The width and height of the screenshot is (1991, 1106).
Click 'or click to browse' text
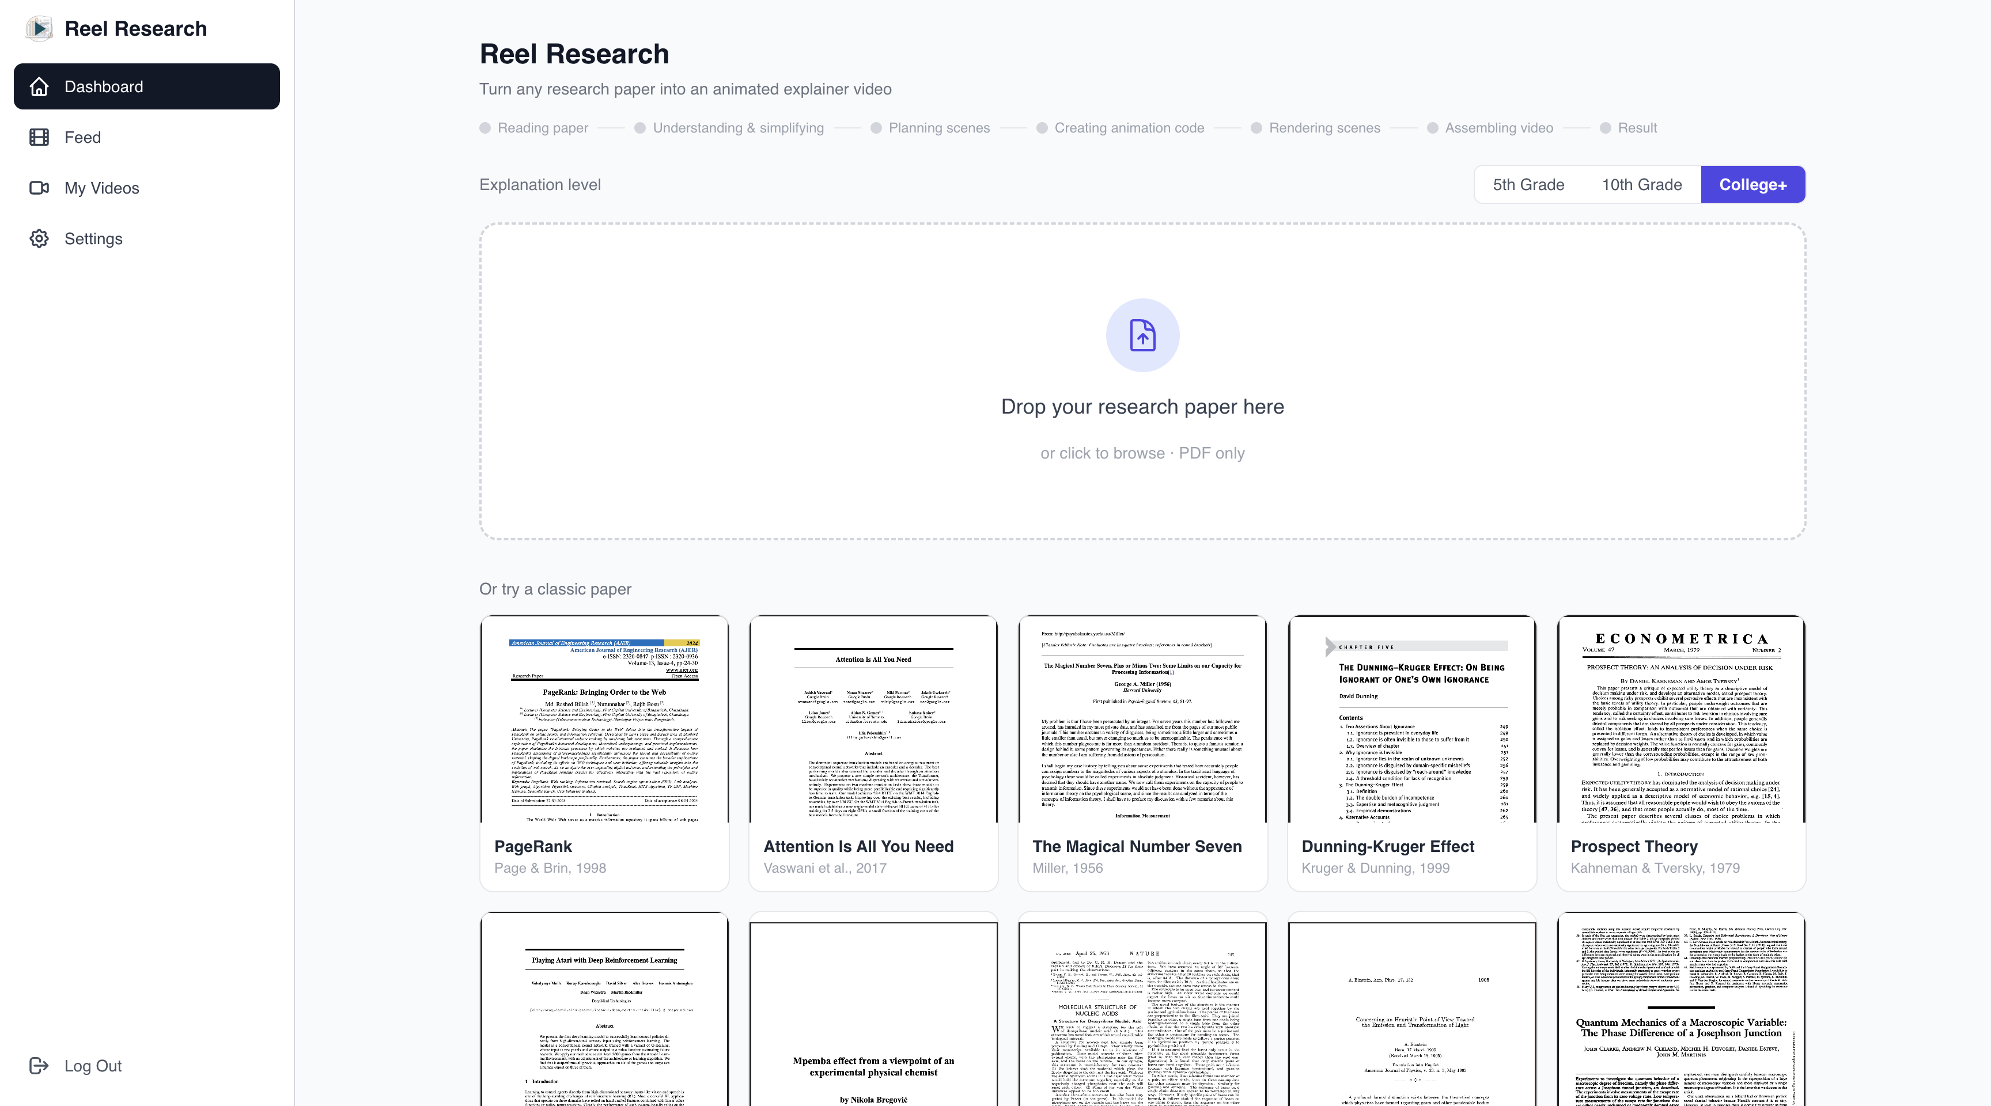tap(1102, 454)
